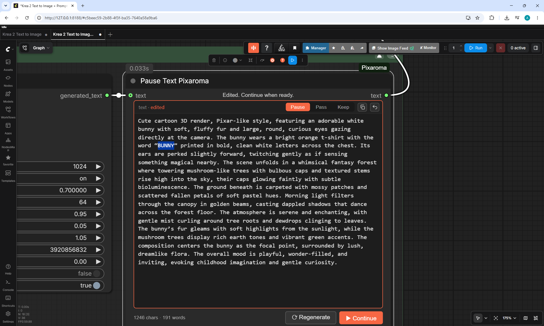This screenshot has width=544, height=326.
Task: Revert text edits with undo icon
Action: pos(375,107)
